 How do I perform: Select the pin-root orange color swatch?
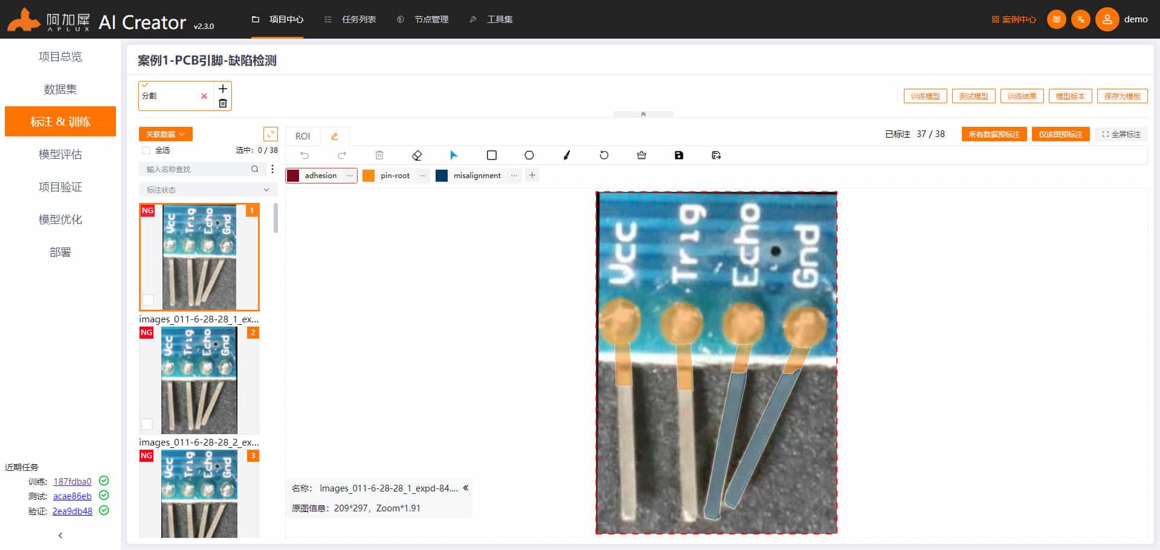coord(369,176)
